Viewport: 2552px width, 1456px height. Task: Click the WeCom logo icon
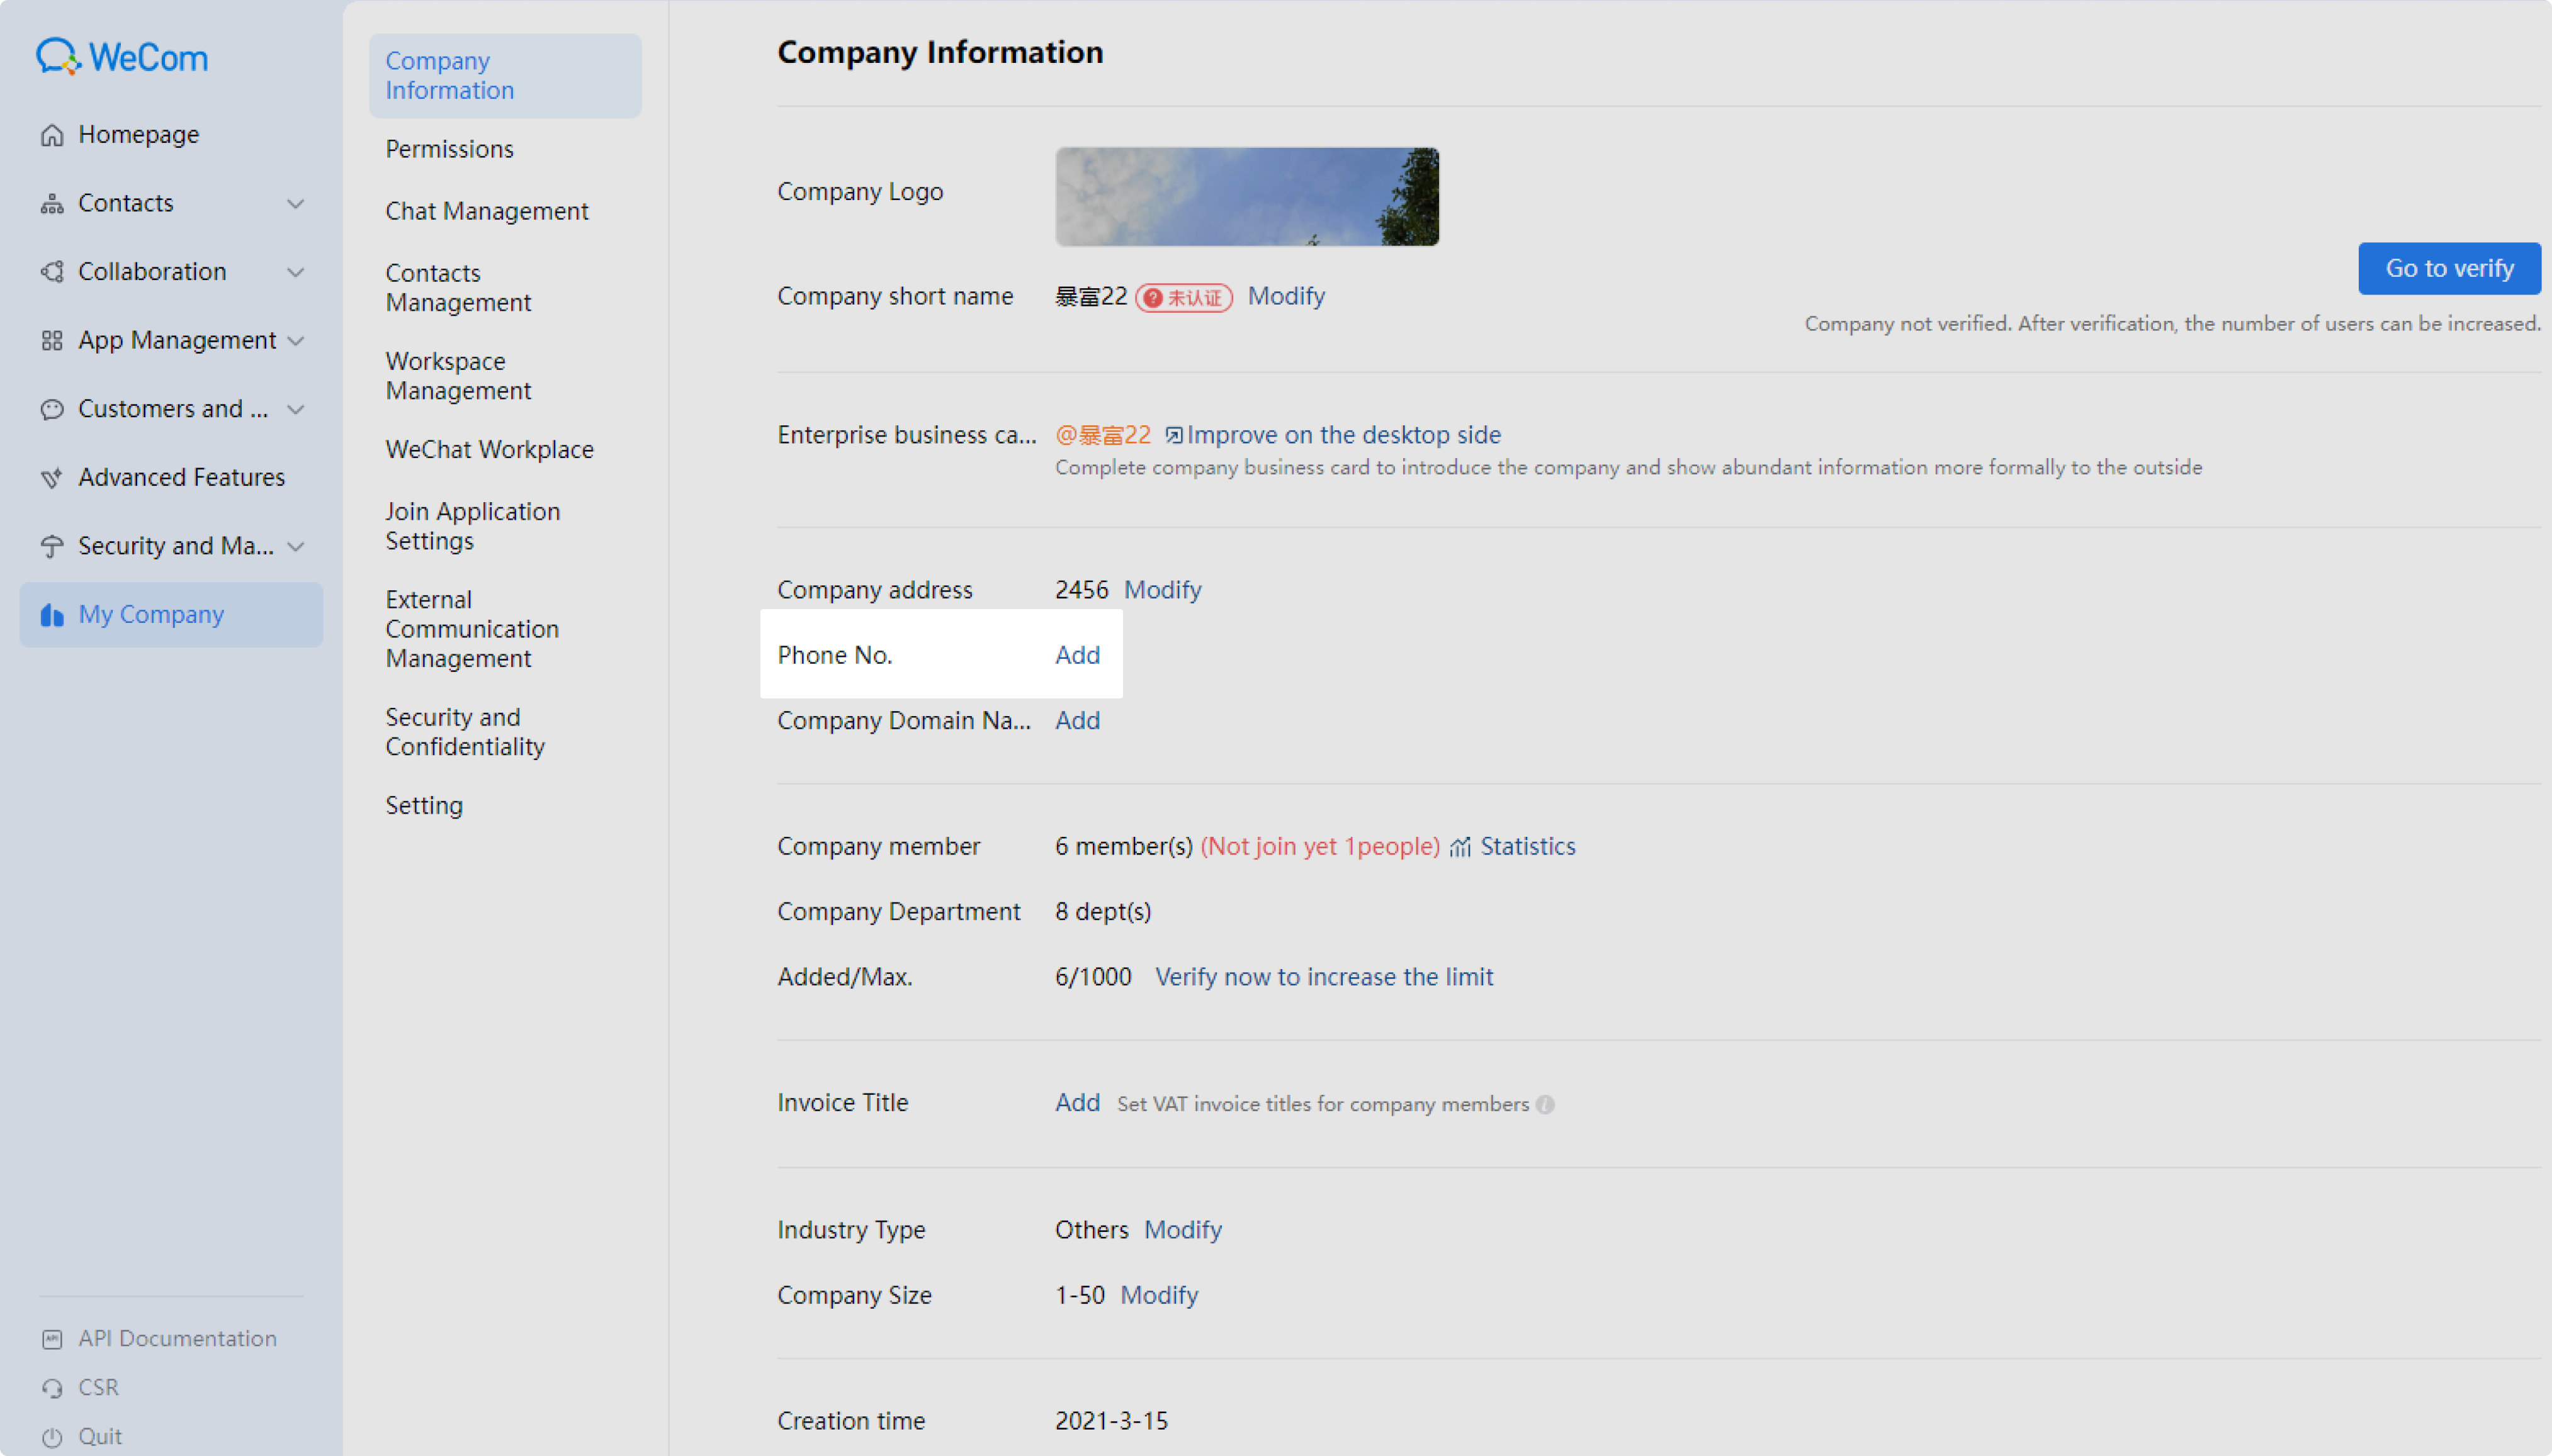coord(58,57)
